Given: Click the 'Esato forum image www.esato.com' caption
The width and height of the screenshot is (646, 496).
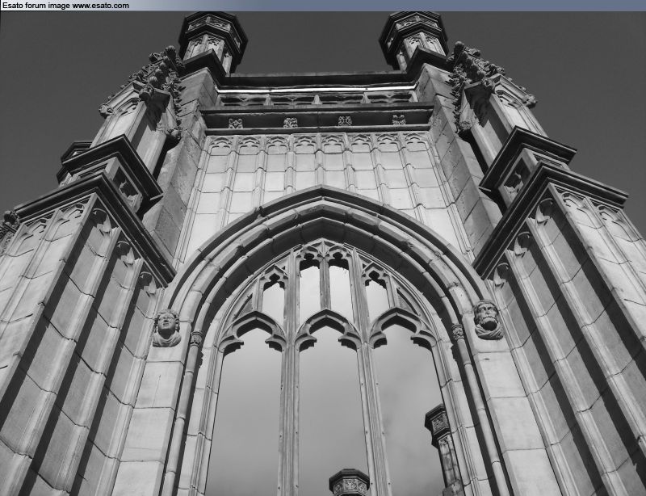Looking at the screenshot, I should pos(65,6).
